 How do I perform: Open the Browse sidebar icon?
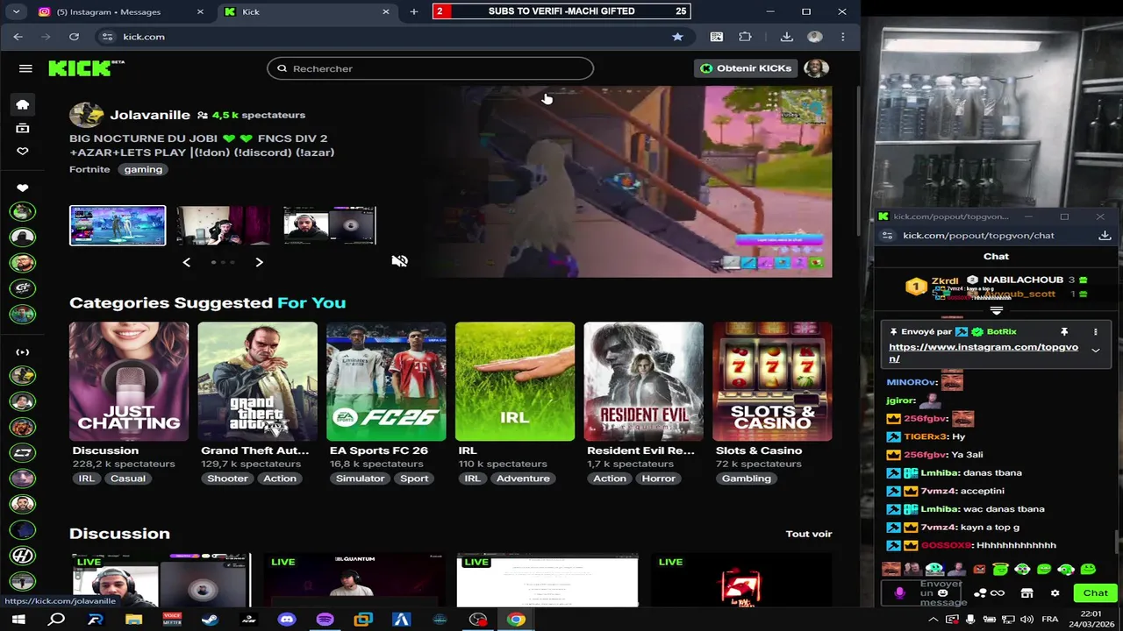(x=23, y=128)
